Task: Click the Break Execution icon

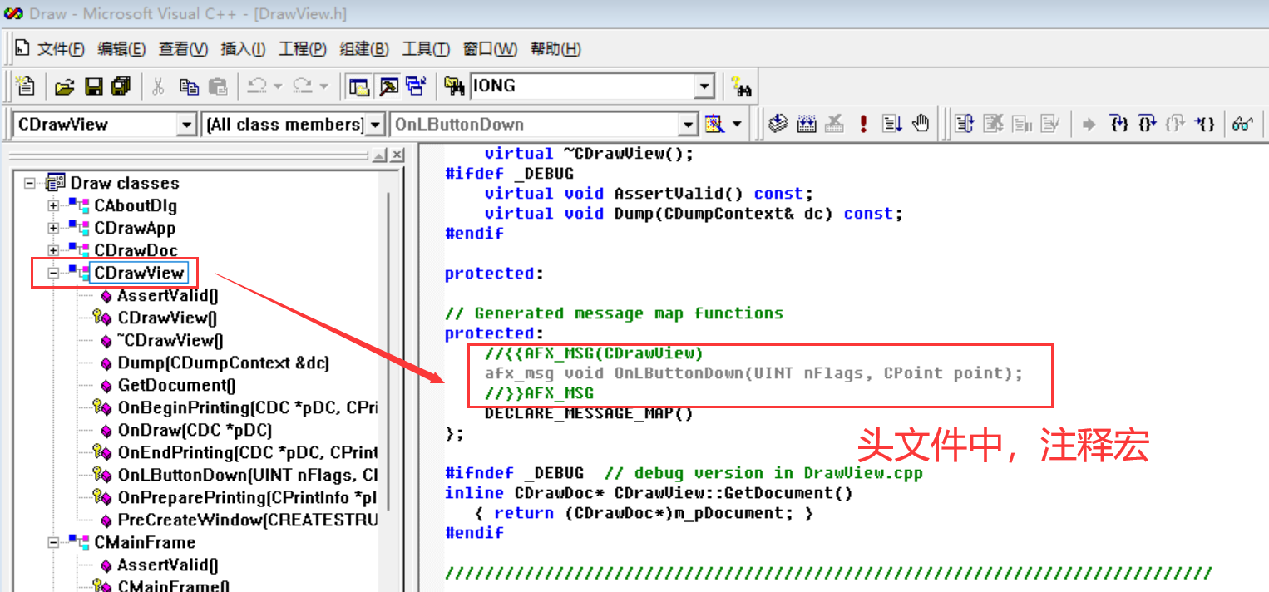Action: click(1022, 125)
